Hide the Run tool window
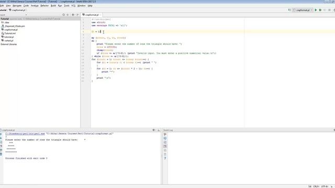Viewport: 335px width, 188px height. (159, 130)
